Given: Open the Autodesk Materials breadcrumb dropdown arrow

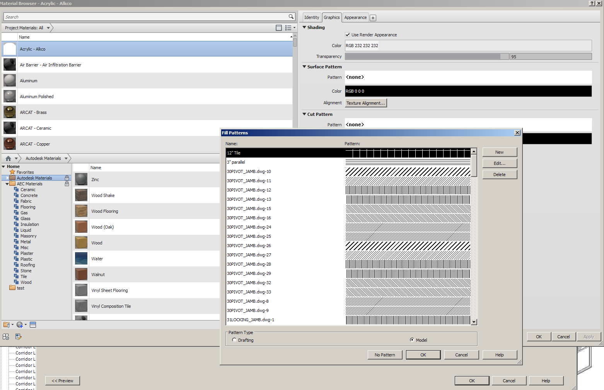Looking at the screenshot, I should tap(66, 158).
